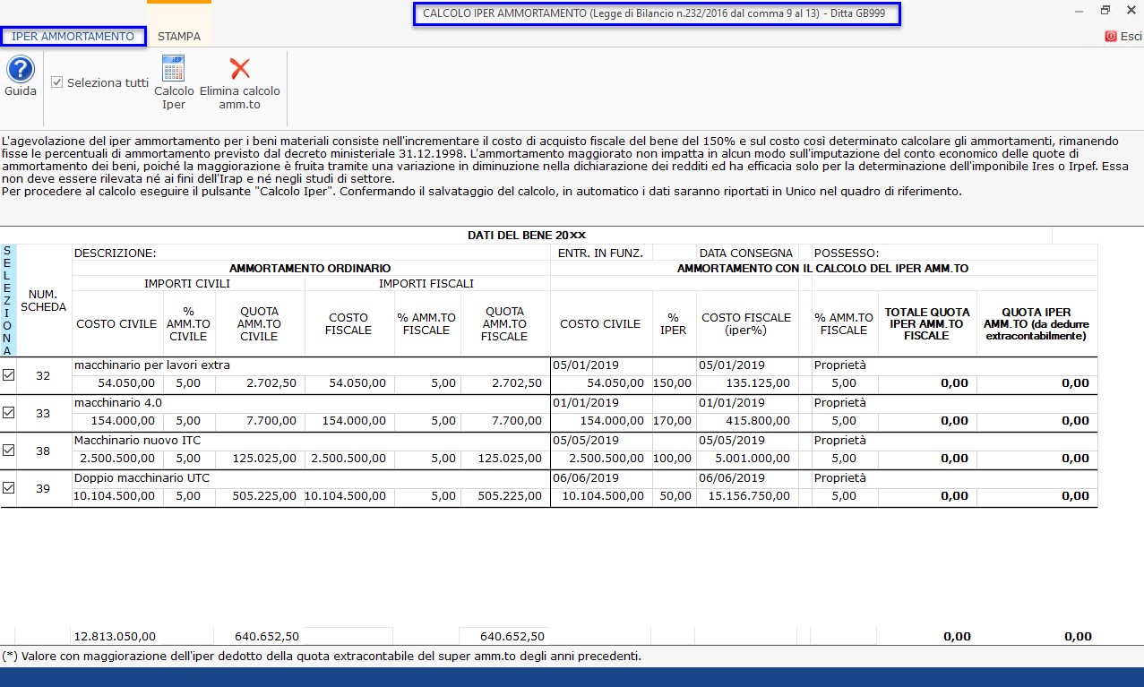
Task: Select description 'Macchinario nuovo ITC'
Action: (x=136, y=440)
